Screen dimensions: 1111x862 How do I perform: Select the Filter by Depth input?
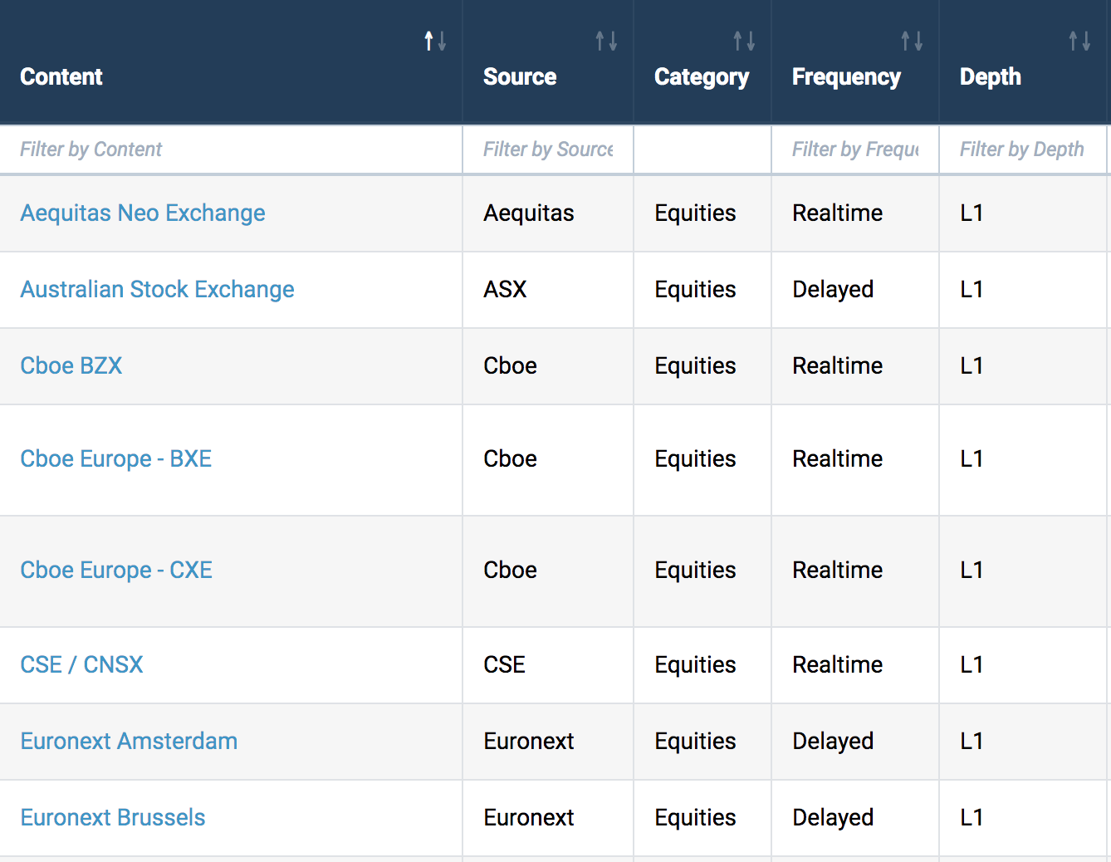pos(1023,149)
